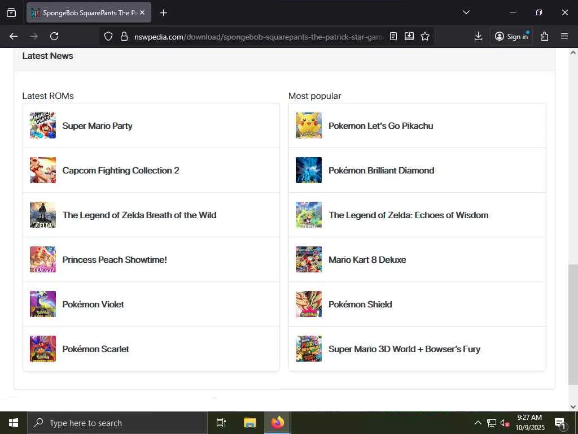Image resolution: width=578 pixels, height=434 pixels.
Task: Show site security lock information
Action: click(124, 36)
